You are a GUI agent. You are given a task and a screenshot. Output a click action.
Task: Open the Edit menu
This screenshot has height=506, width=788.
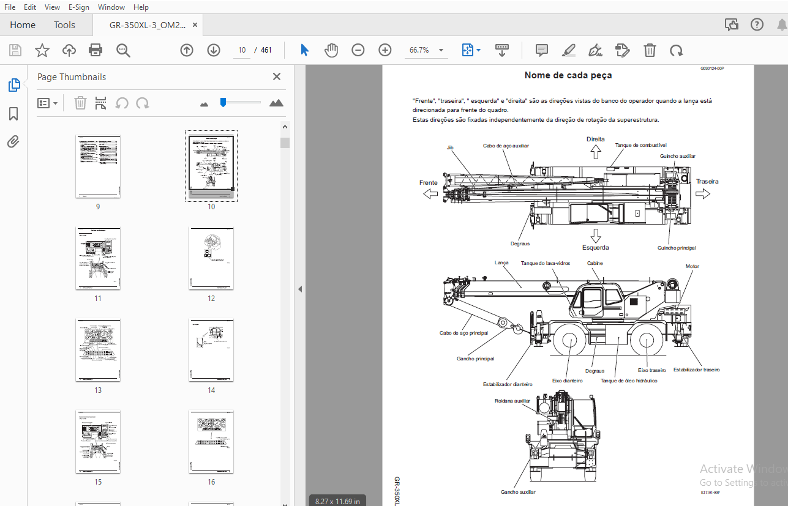click(29, 7)
